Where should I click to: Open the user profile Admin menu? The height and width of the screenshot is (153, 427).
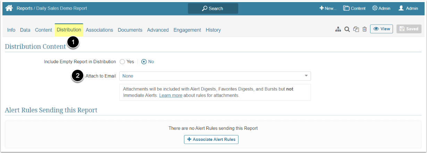(x=408, y=8)
